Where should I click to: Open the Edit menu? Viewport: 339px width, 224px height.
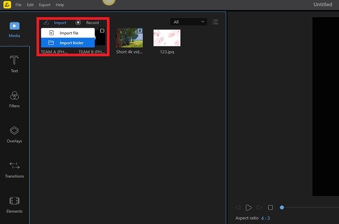click(30, 5)
